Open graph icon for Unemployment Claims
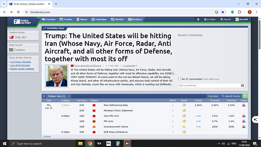This screenshot has width=261, height=147. pos(244,127)
